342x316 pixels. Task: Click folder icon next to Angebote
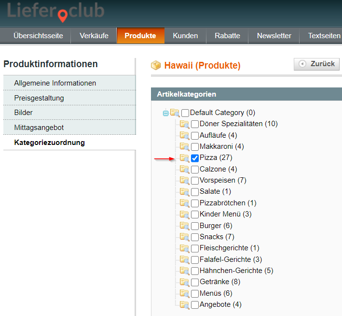185,304
